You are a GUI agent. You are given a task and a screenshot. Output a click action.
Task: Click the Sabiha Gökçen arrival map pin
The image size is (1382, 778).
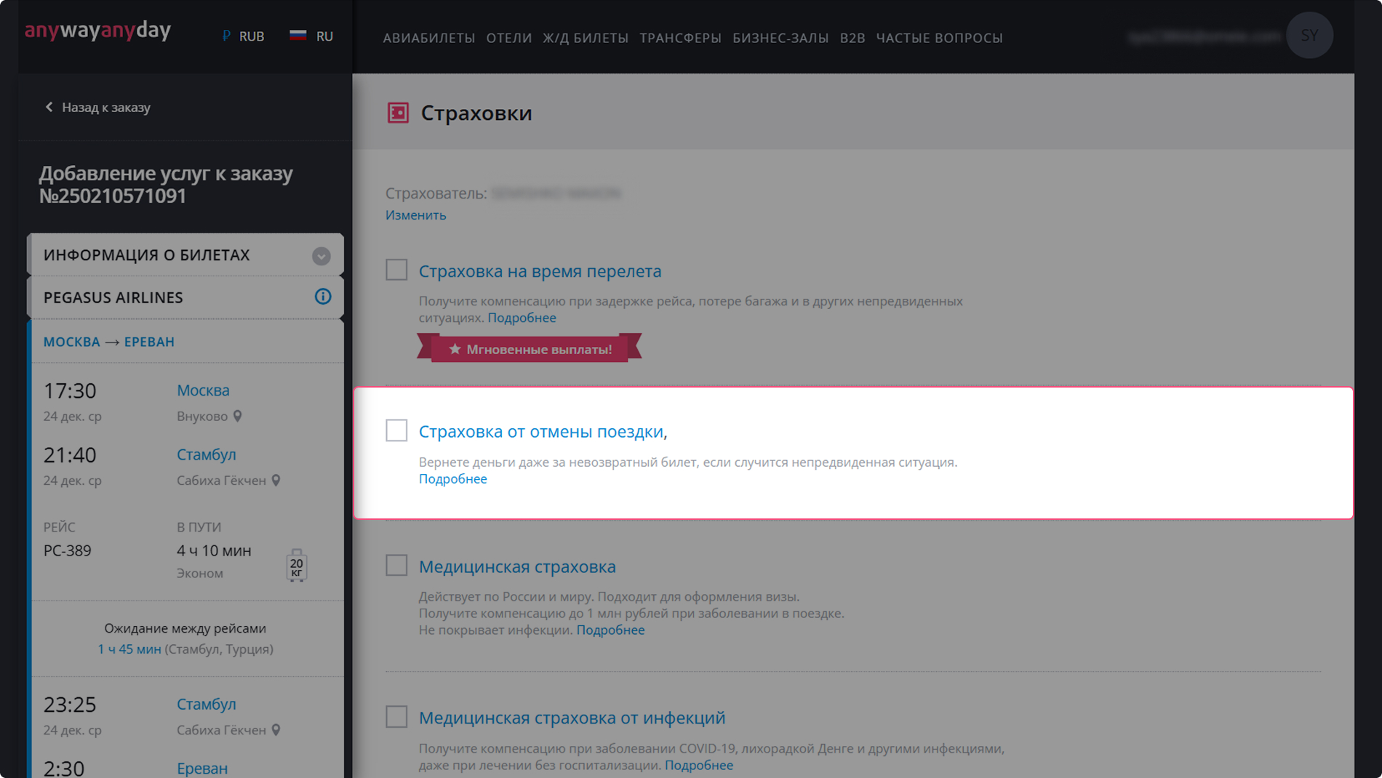(x=276, y=481)
